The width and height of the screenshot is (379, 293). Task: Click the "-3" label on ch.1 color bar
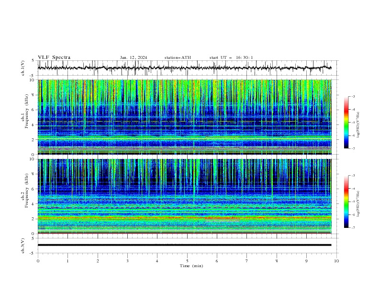(353, 96)
